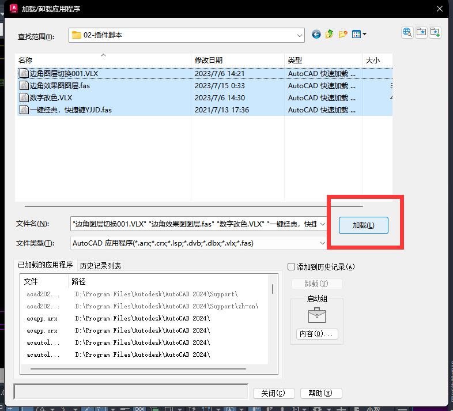This screenshot has width=453, height=411.
Task: Close the 加载/卸载应用程序 dialog
Action: coord(439,9)
